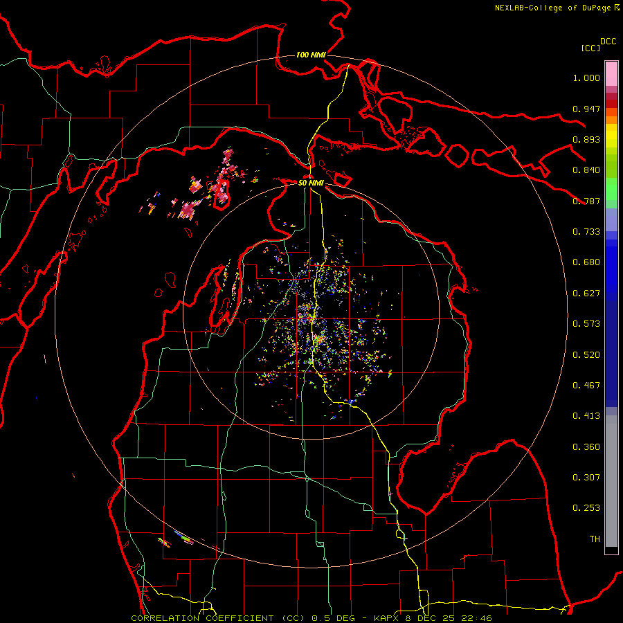Click the 0.840 legend value

point(586,170)
